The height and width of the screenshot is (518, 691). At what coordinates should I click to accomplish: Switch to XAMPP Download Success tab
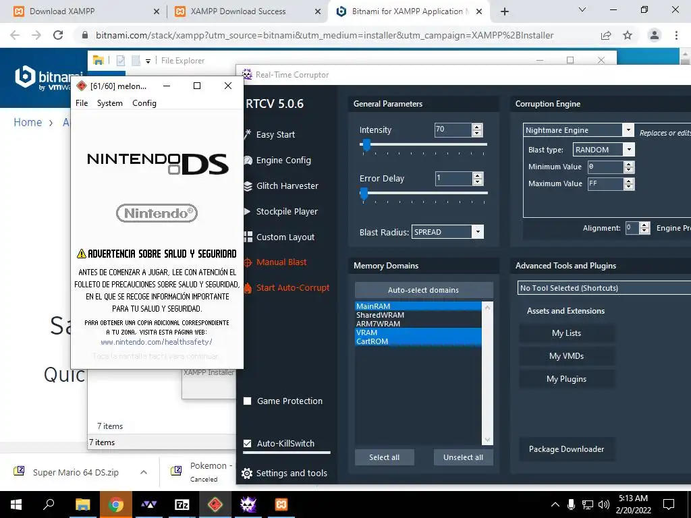pos(247,11)
